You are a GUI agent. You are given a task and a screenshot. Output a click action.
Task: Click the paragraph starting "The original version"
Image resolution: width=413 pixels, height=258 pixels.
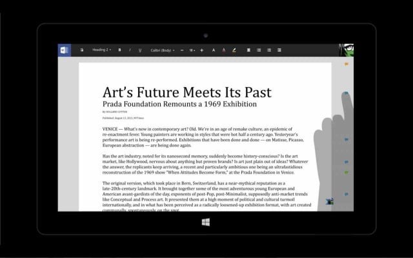(x=206, y=196)
